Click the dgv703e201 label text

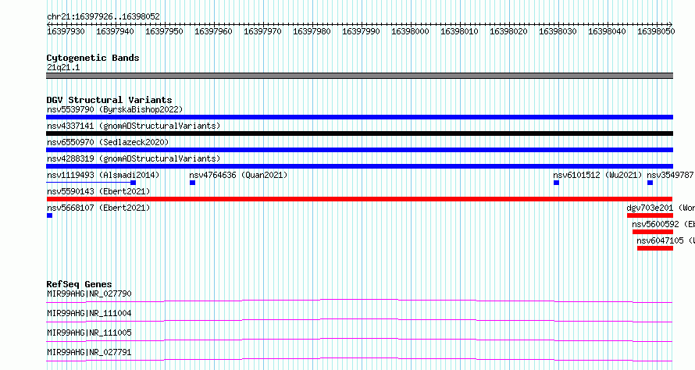(x=650, y=208)
